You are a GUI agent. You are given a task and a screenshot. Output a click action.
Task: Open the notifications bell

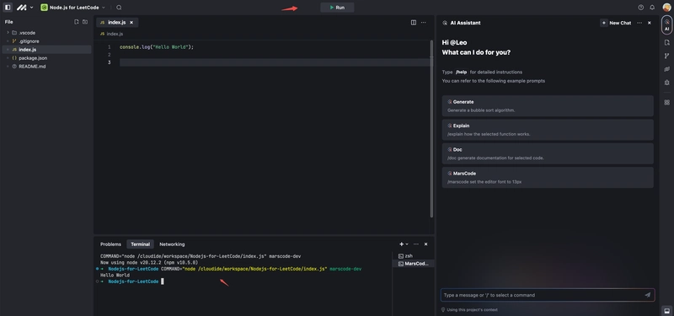[x=652, y=8]
